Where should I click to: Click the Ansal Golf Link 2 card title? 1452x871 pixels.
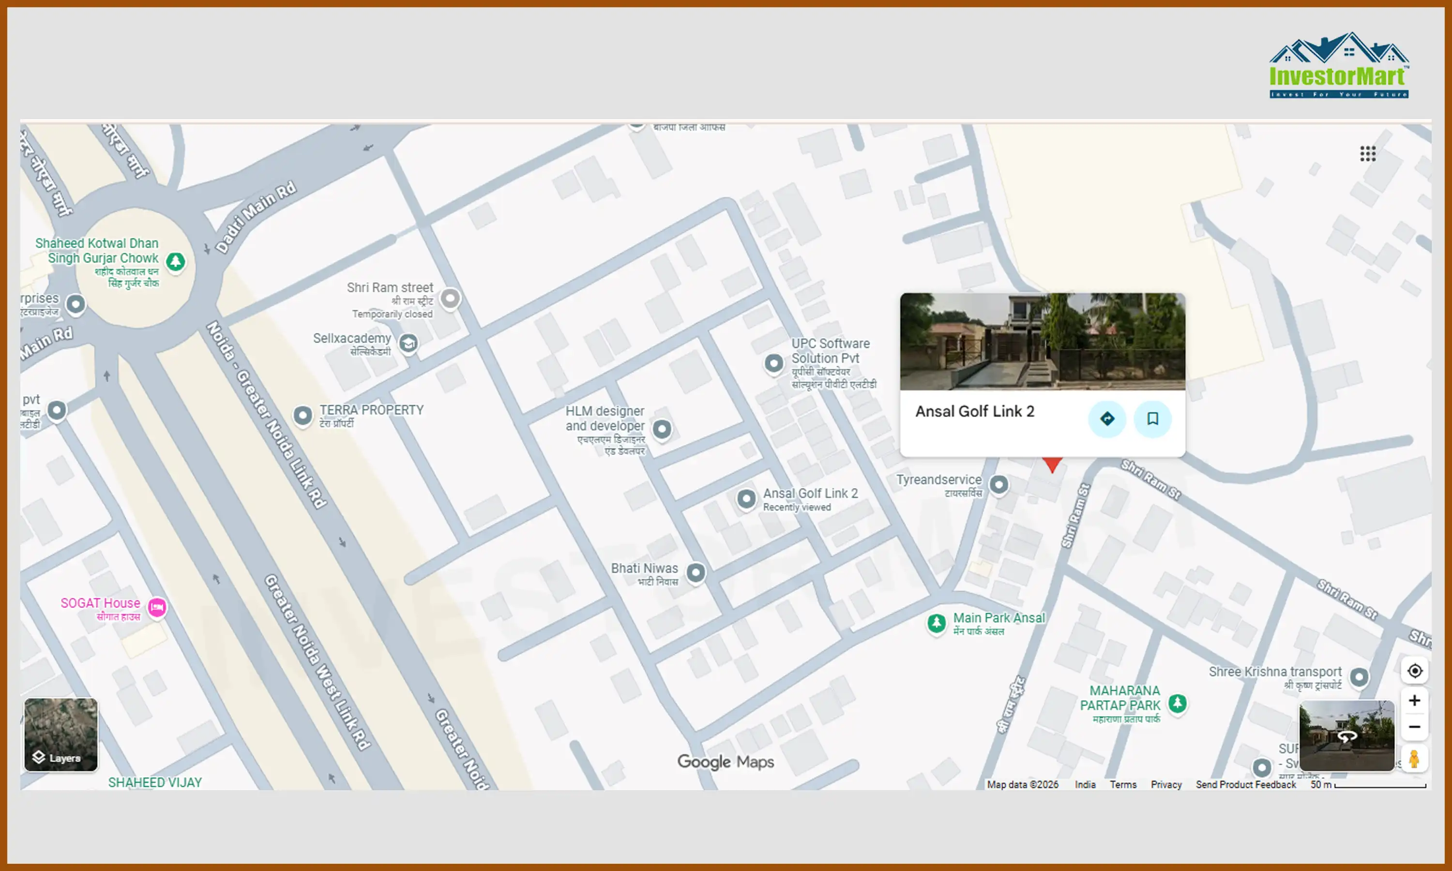[974, 411]
